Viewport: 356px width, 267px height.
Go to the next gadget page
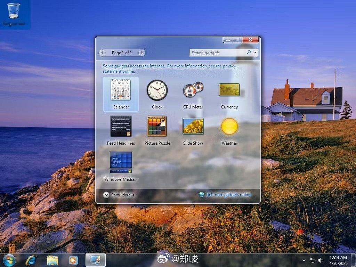[141, 53]
